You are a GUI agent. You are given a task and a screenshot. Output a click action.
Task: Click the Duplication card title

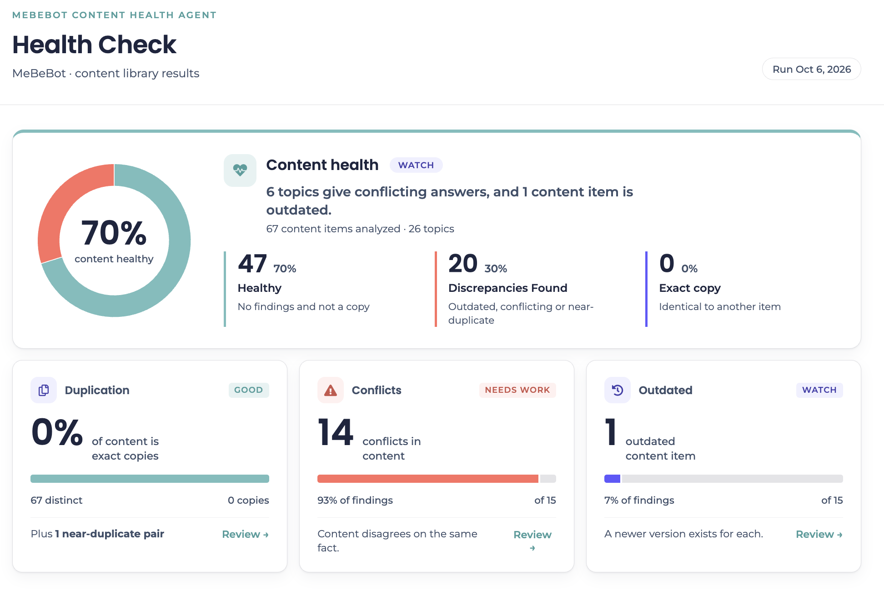(x=97, y=390)
